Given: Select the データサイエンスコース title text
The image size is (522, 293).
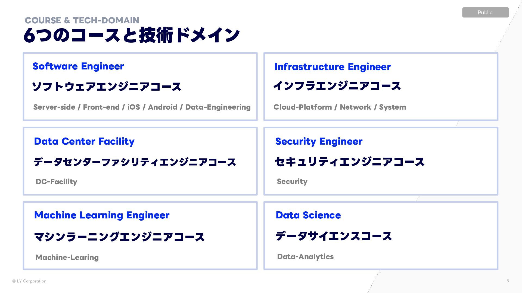Looking at the screenshot, I should point(334,236).
